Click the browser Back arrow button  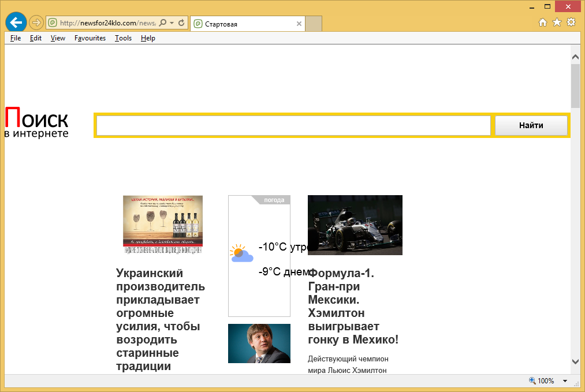pyautogui.click(x=16, y=23)
